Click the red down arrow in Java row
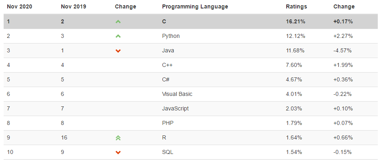The image size is (381, 160). [118, 51]
